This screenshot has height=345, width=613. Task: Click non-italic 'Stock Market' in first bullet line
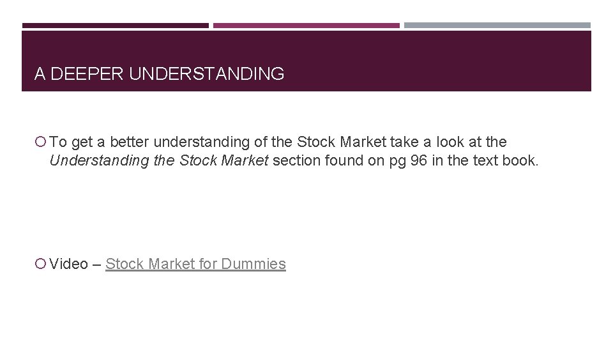click(341, 142)
